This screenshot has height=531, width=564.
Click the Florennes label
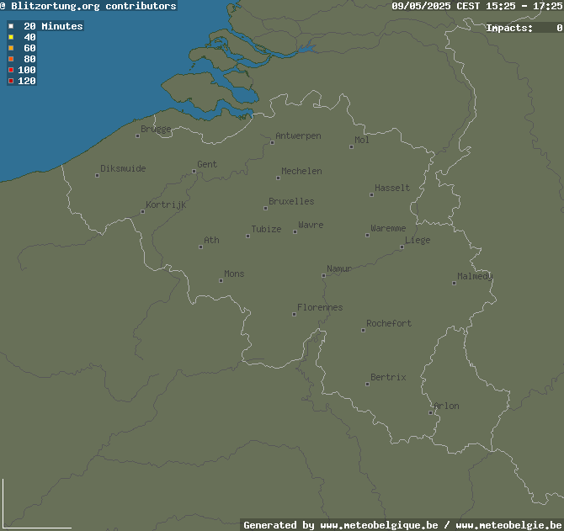(x=320, y=307)
